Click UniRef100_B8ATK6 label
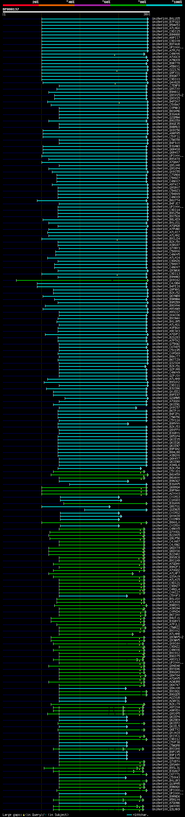 (x=166, y=758)
